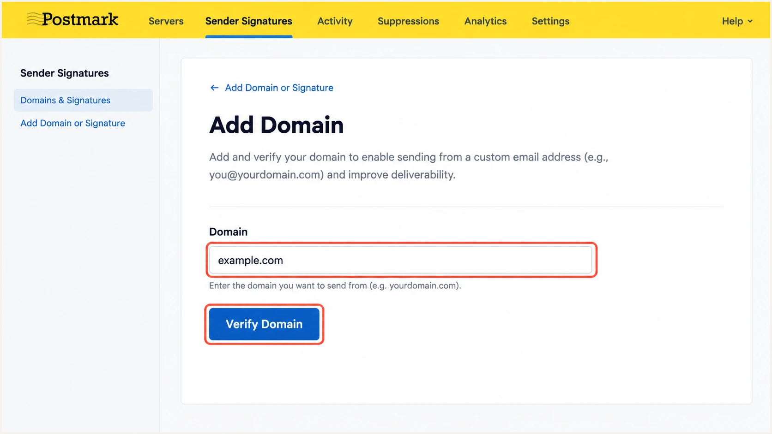This screenshot has height=434, width=772.
Task: Click the back arrow icon above Add Domain
Action: [214, 88]
